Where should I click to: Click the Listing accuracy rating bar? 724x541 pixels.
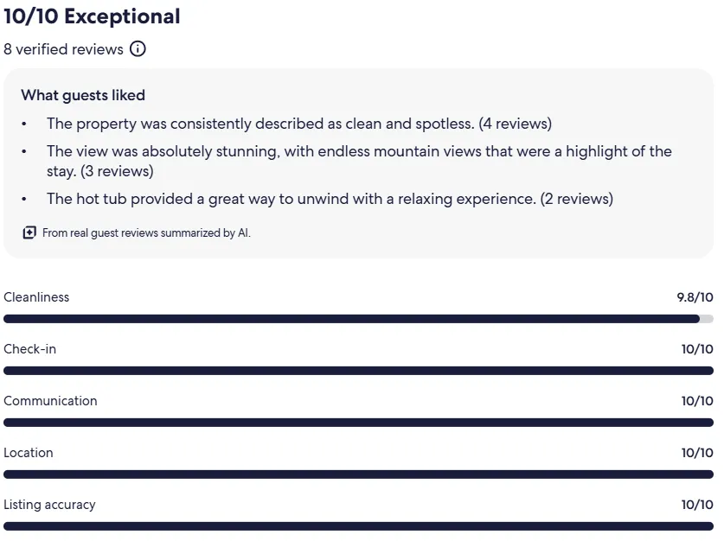[x=358, y=526]
